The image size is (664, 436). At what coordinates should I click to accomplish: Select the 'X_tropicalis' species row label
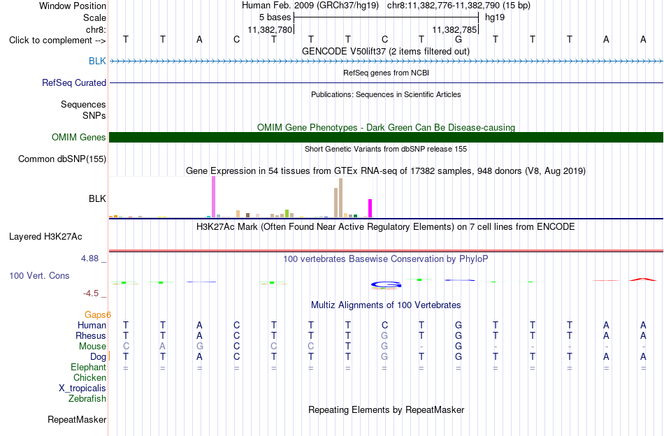(x=82, y=388)
